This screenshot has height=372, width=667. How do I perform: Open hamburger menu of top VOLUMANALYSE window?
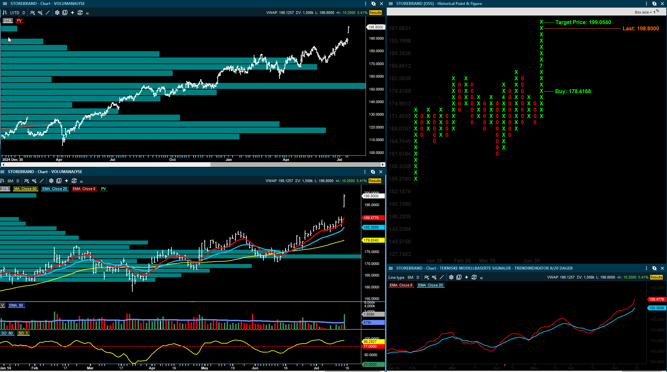coord(5,4)
